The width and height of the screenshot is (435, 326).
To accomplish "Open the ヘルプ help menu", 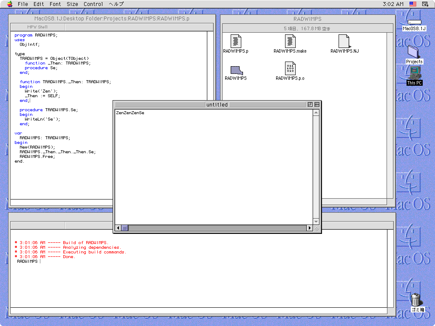I will coord(116,4).
